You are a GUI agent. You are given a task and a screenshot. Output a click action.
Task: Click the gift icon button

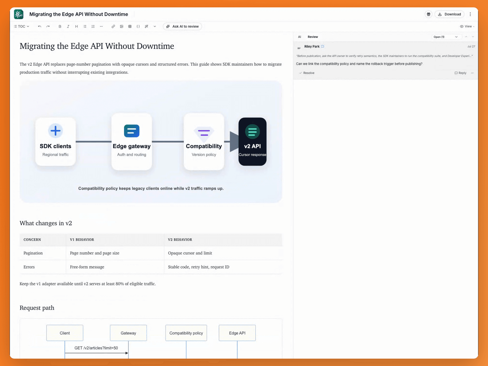(429, 14)
